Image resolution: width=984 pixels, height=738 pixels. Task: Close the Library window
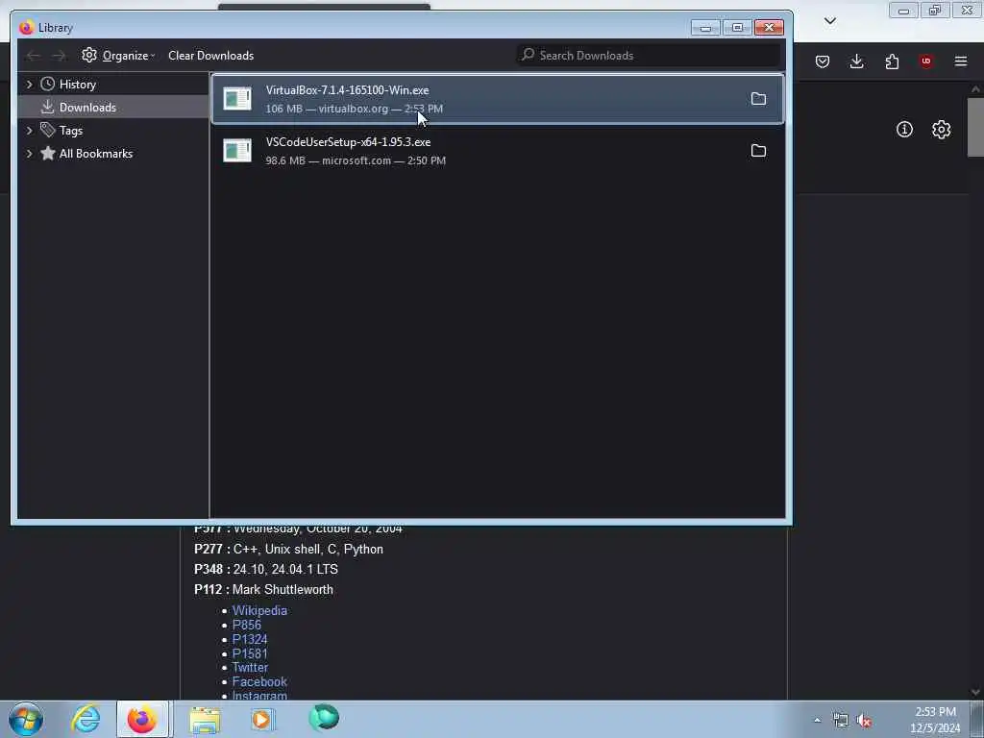tap(769, 28)
